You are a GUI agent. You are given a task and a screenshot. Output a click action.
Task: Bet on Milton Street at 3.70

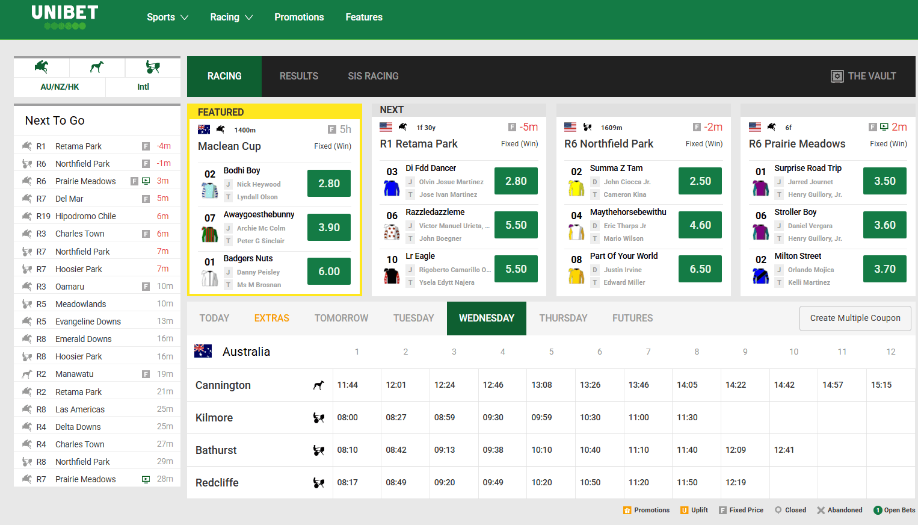[x=885, y=269]
